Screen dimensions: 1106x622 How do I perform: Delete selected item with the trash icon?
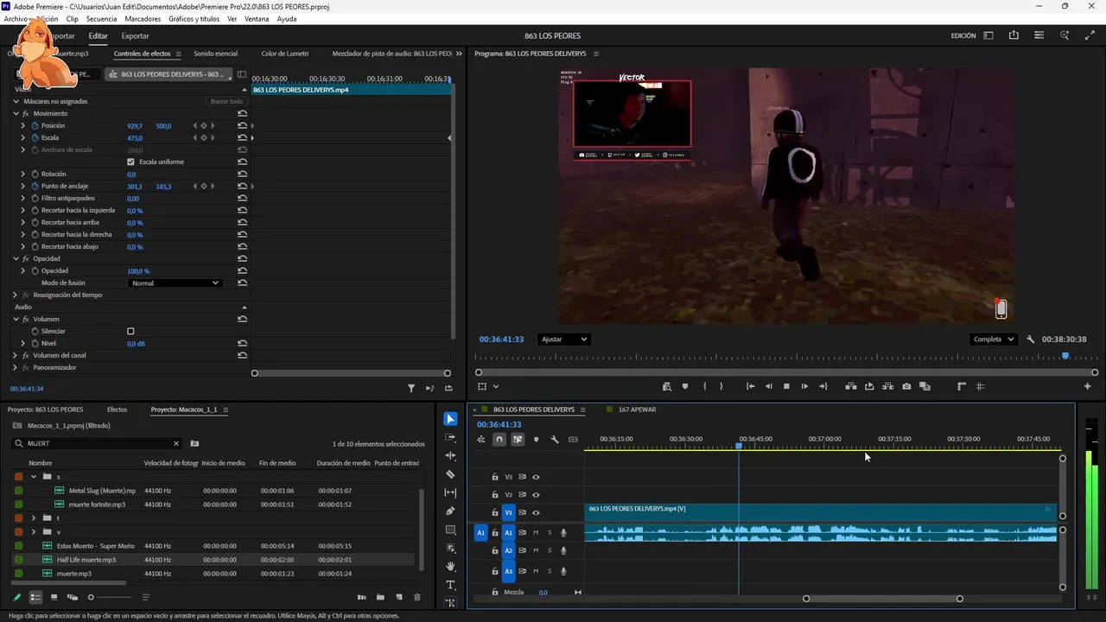[417, 597]
